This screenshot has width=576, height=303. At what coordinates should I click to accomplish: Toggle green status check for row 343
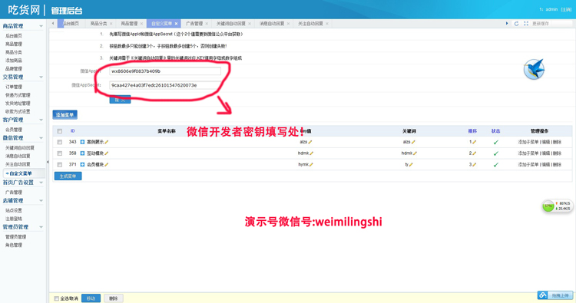click(496, 143)
